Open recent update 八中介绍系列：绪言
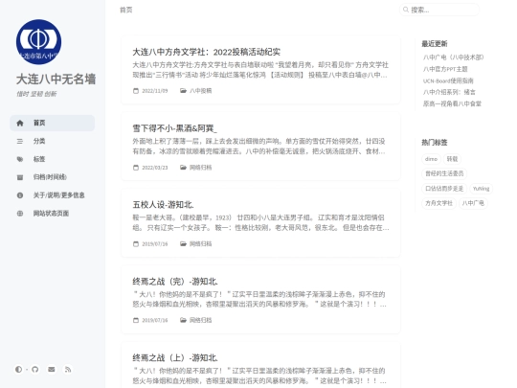 pos(449,92)
